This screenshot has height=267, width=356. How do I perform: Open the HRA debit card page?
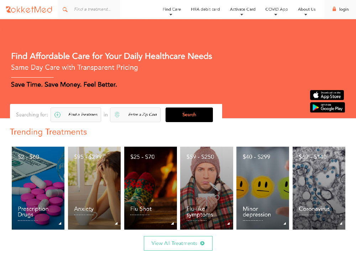205,9
